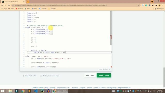Click the Line 22 Col status text
The width and height of the screenshot is (165, 93).
[104, 69]
